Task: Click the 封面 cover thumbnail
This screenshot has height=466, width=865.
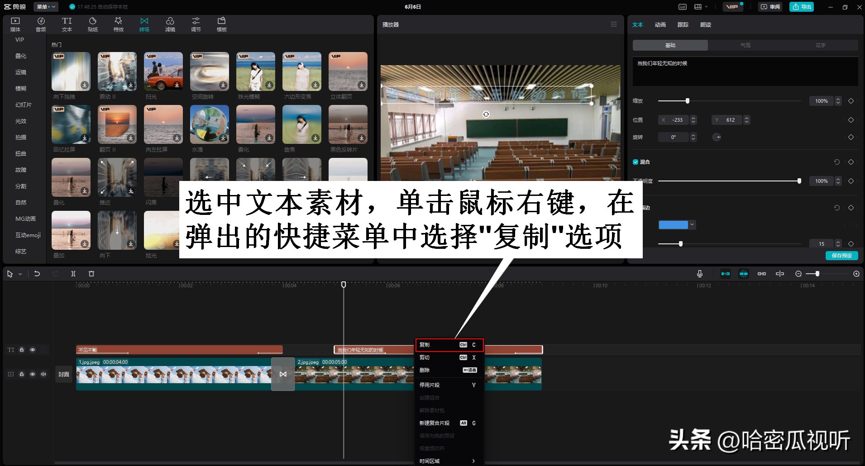Action: [x=63, y=374]
